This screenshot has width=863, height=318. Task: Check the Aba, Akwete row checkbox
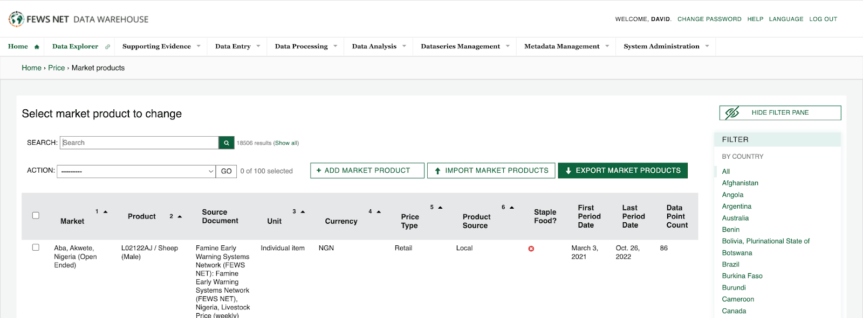36,248
